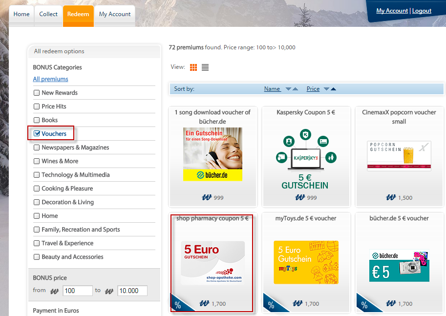The image size is (446, 316).
Task: Open bücher.de € 5 voucher image
Action: point(399,266)
